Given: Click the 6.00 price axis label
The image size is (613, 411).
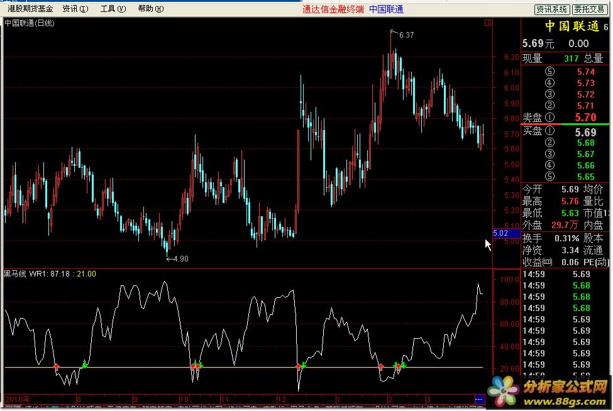Looking at the screenshot, I should coord(512,88).
